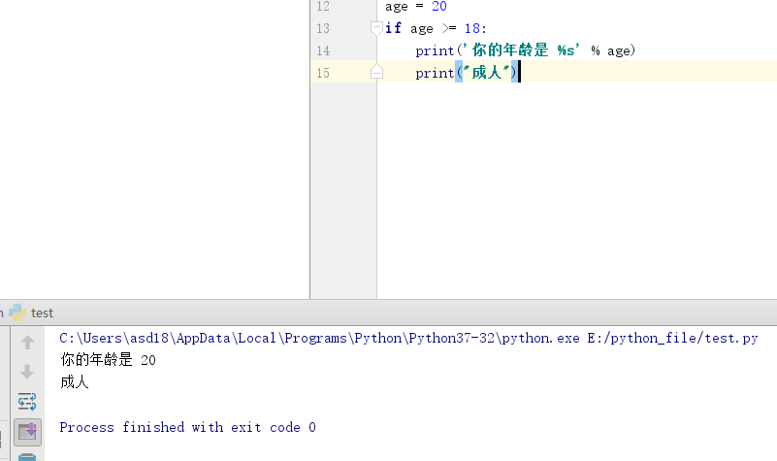
Task: Open the E:/python_file/test.py path in console
Action: 672,338
